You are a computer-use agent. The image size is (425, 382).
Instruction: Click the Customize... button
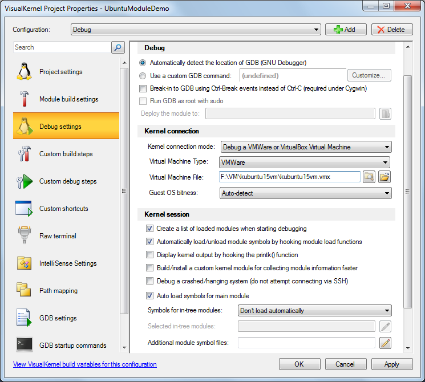pos(369,75)
